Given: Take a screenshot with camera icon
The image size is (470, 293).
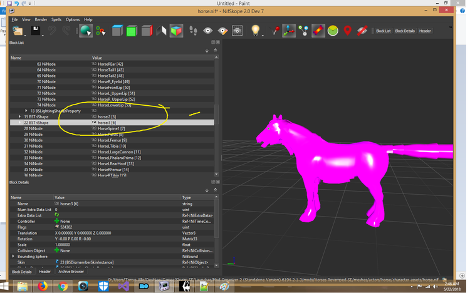Looking at the screenshot, I should [237, 31].
